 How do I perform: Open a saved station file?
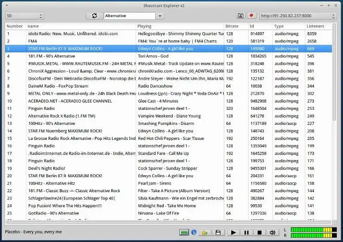pyautogui.click(x=205, y=233)
